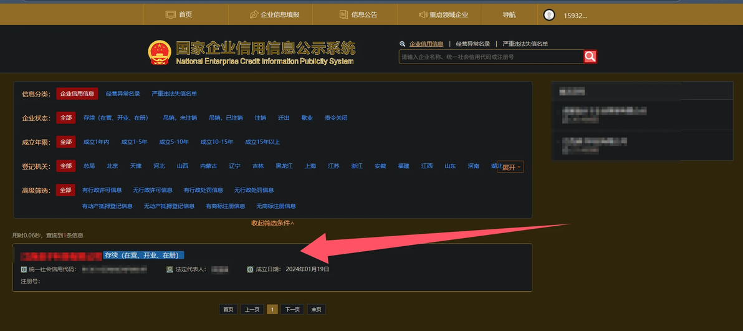Open the user avatar next to 15932...
The image size is (743, 331).
pyautogui.click(x=549, y=15)
